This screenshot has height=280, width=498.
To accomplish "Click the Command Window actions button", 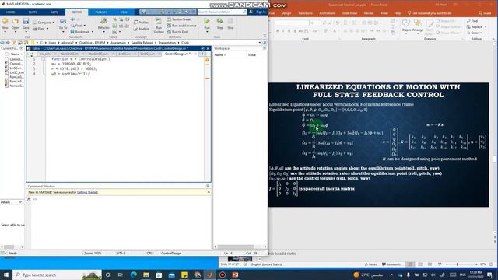I will [208, 186].
